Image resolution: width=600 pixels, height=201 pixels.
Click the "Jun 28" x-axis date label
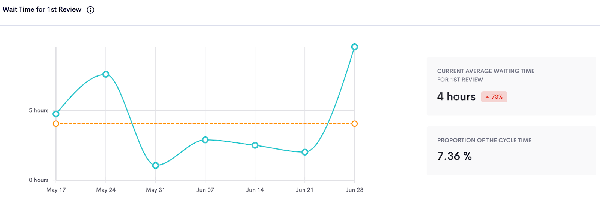pos(354,190)
